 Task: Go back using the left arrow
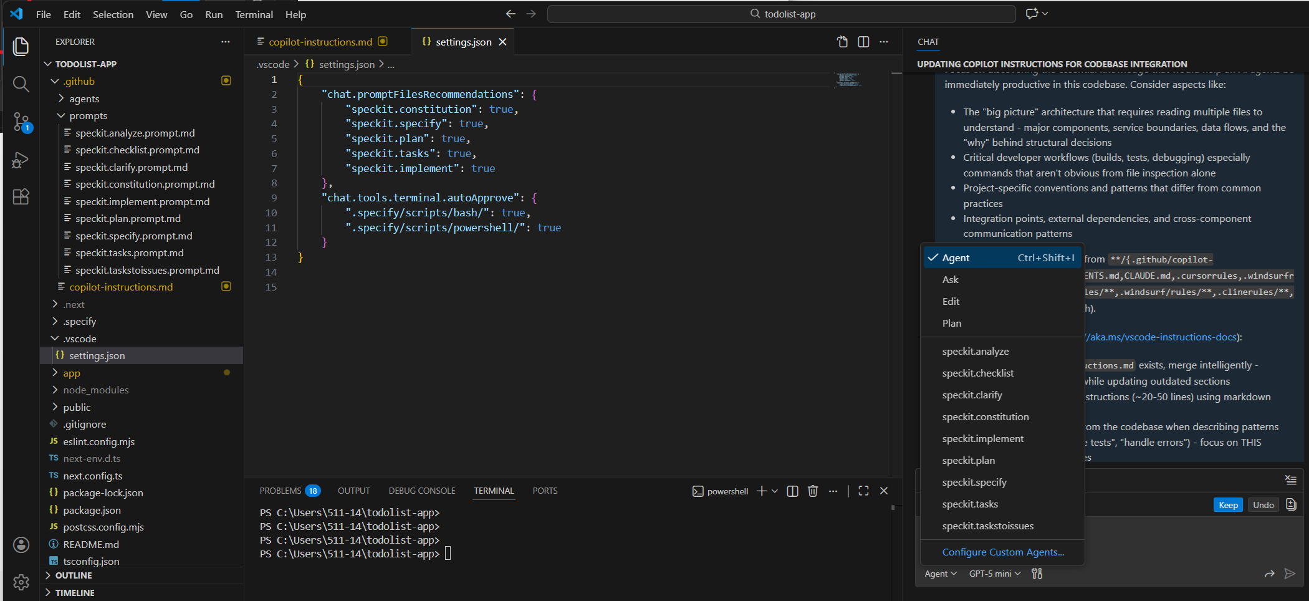tap(511, 14)
